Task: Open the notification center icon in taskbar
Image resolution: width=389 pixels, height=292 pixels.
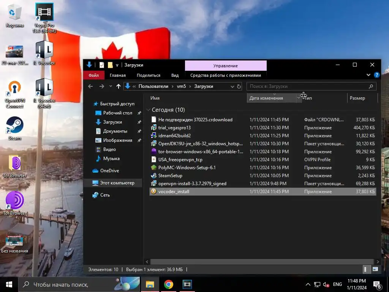Action: [377, 285]
